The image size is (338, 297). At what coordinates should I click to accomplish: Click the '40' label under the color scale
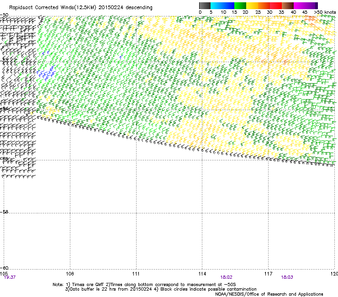coord(293,12)
